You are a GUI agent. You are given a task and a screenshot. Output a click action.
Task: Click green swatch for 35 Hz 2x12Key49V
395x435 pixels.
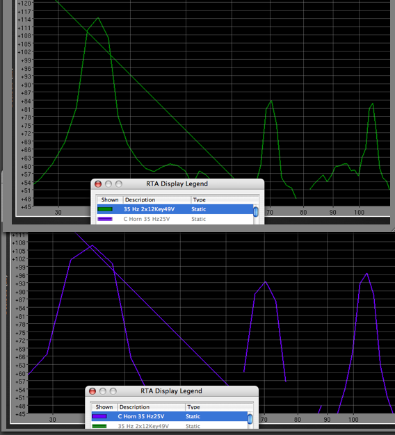tap(105, 209)
